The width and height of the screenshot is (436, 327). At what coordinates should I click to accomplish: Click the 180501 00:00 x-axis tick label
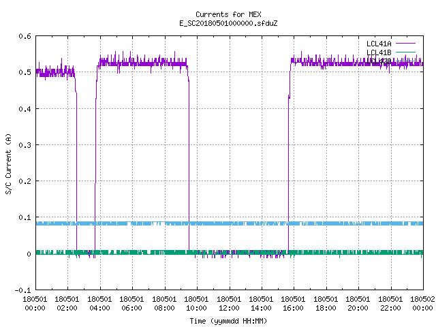coord(35,304)
